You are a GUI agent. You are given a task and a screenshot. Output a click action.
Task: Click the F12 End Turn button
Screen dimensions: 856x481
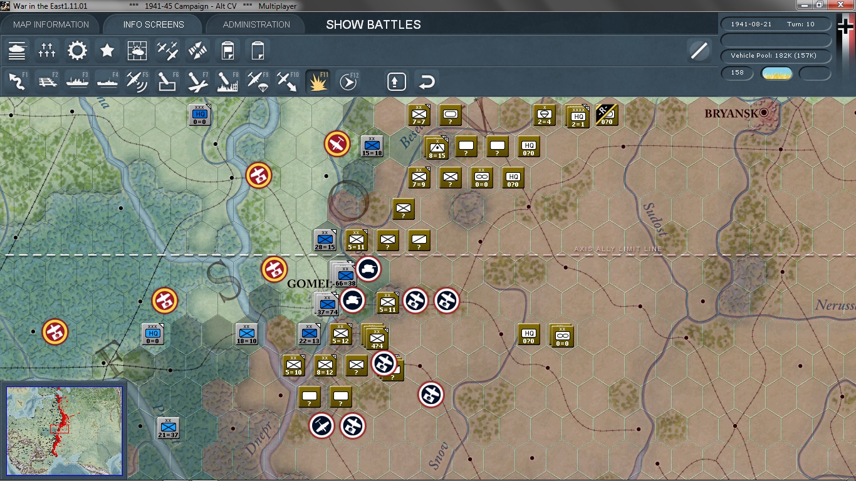tap(348, 81)
